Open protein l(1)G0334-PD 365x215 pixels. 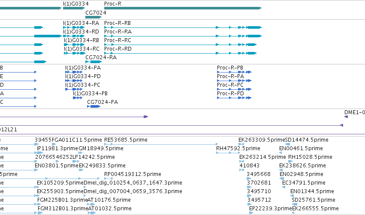tap(83, 76)
